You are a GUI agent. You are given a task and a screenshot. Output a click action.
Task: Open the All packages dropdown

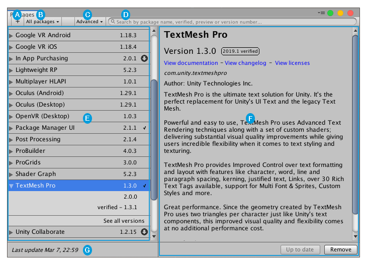click(x=42, y=22)
